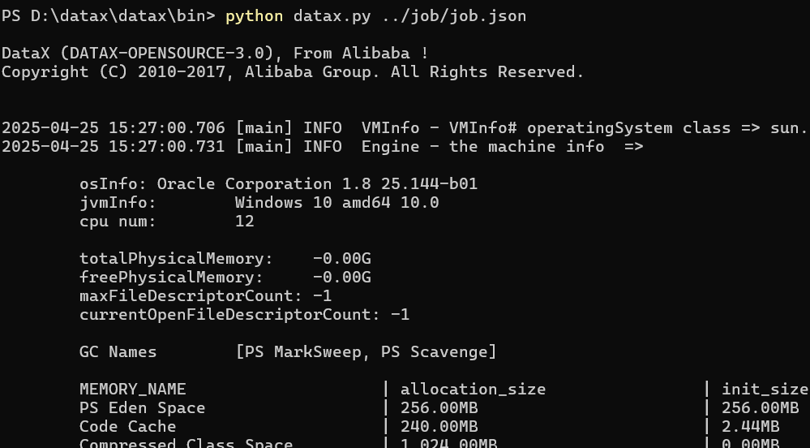
Task: Click 'DataX (DATAX-OPENSOURCE-3.0), From Alibaba !' line
Action: (215, 54)
